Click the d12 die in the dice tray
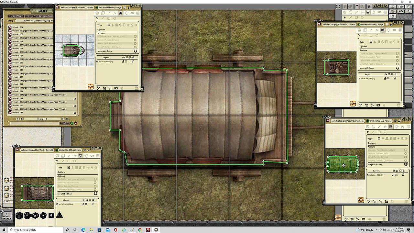The height and width of the screenshot is (233, 414). pos(27,215)
